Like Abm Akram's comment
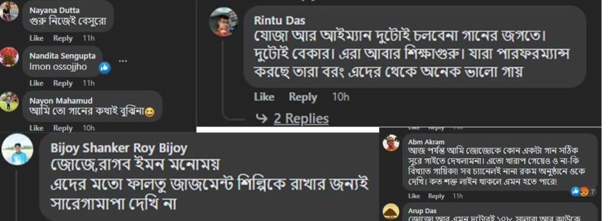 pos(414,196)
